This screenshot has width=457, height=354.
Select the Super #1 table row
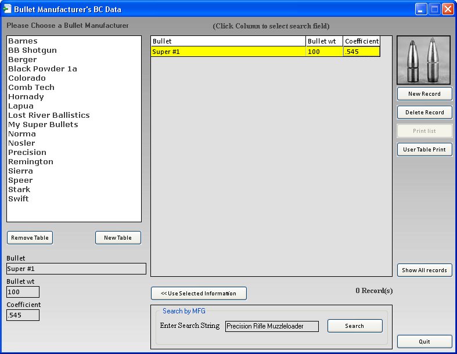click(x=228, y=52)
